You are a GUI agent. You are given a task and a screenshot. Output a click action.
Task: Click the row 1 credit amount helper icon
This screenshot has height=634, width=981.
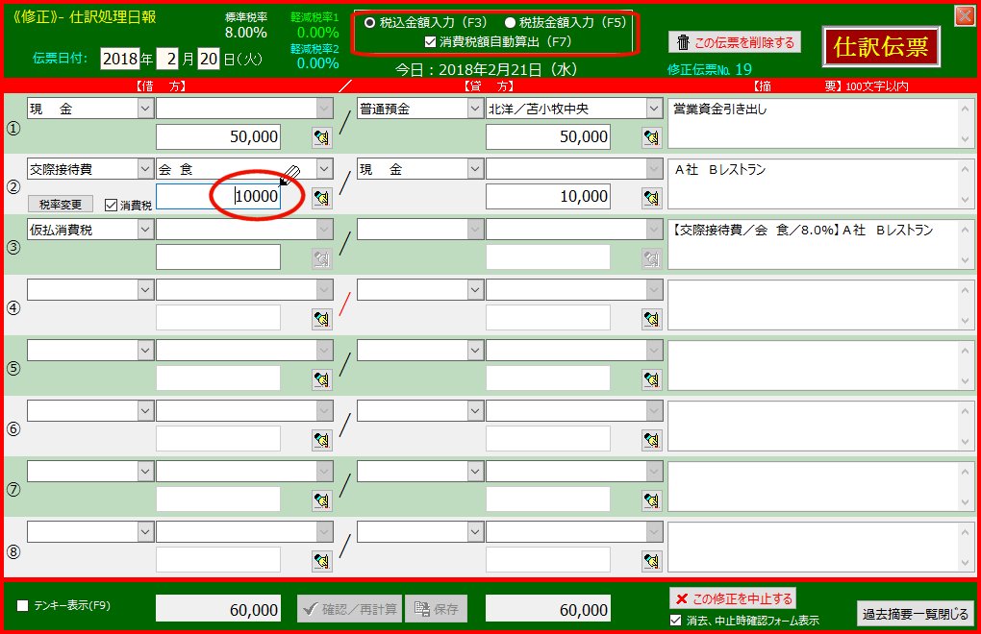click(x=652, y=137)
